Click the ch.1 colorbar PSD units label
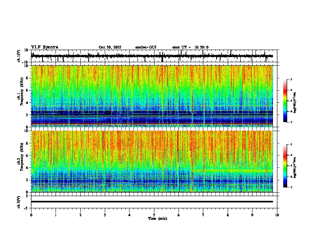 click(x=295, y=102)
